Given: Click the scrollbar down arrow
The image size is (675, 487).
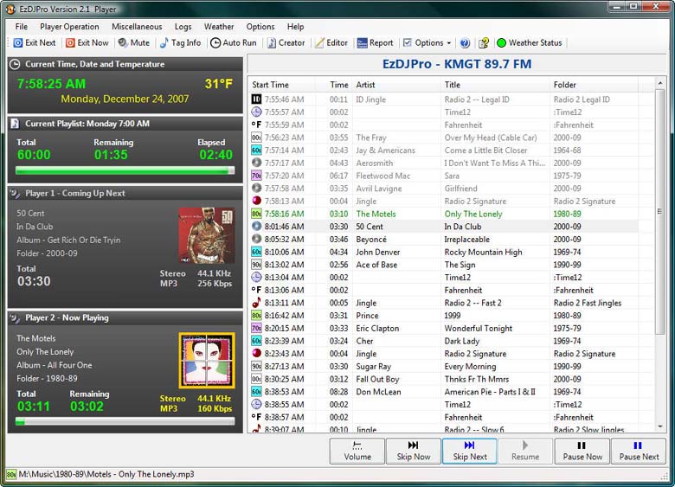Looking at the screenshot, I should (x=660, y=426).
